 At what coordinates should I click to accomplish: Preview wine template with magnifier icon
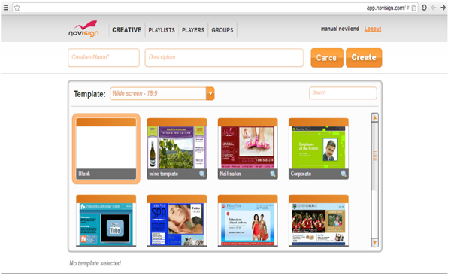[x=202, y=174]
